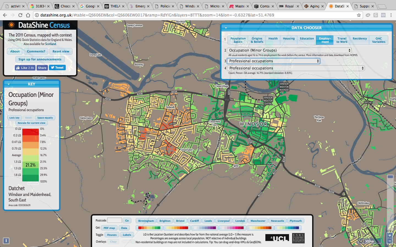The image size is (396, 247).
Task: Click the Postcode input field
Action: [114, 220]
